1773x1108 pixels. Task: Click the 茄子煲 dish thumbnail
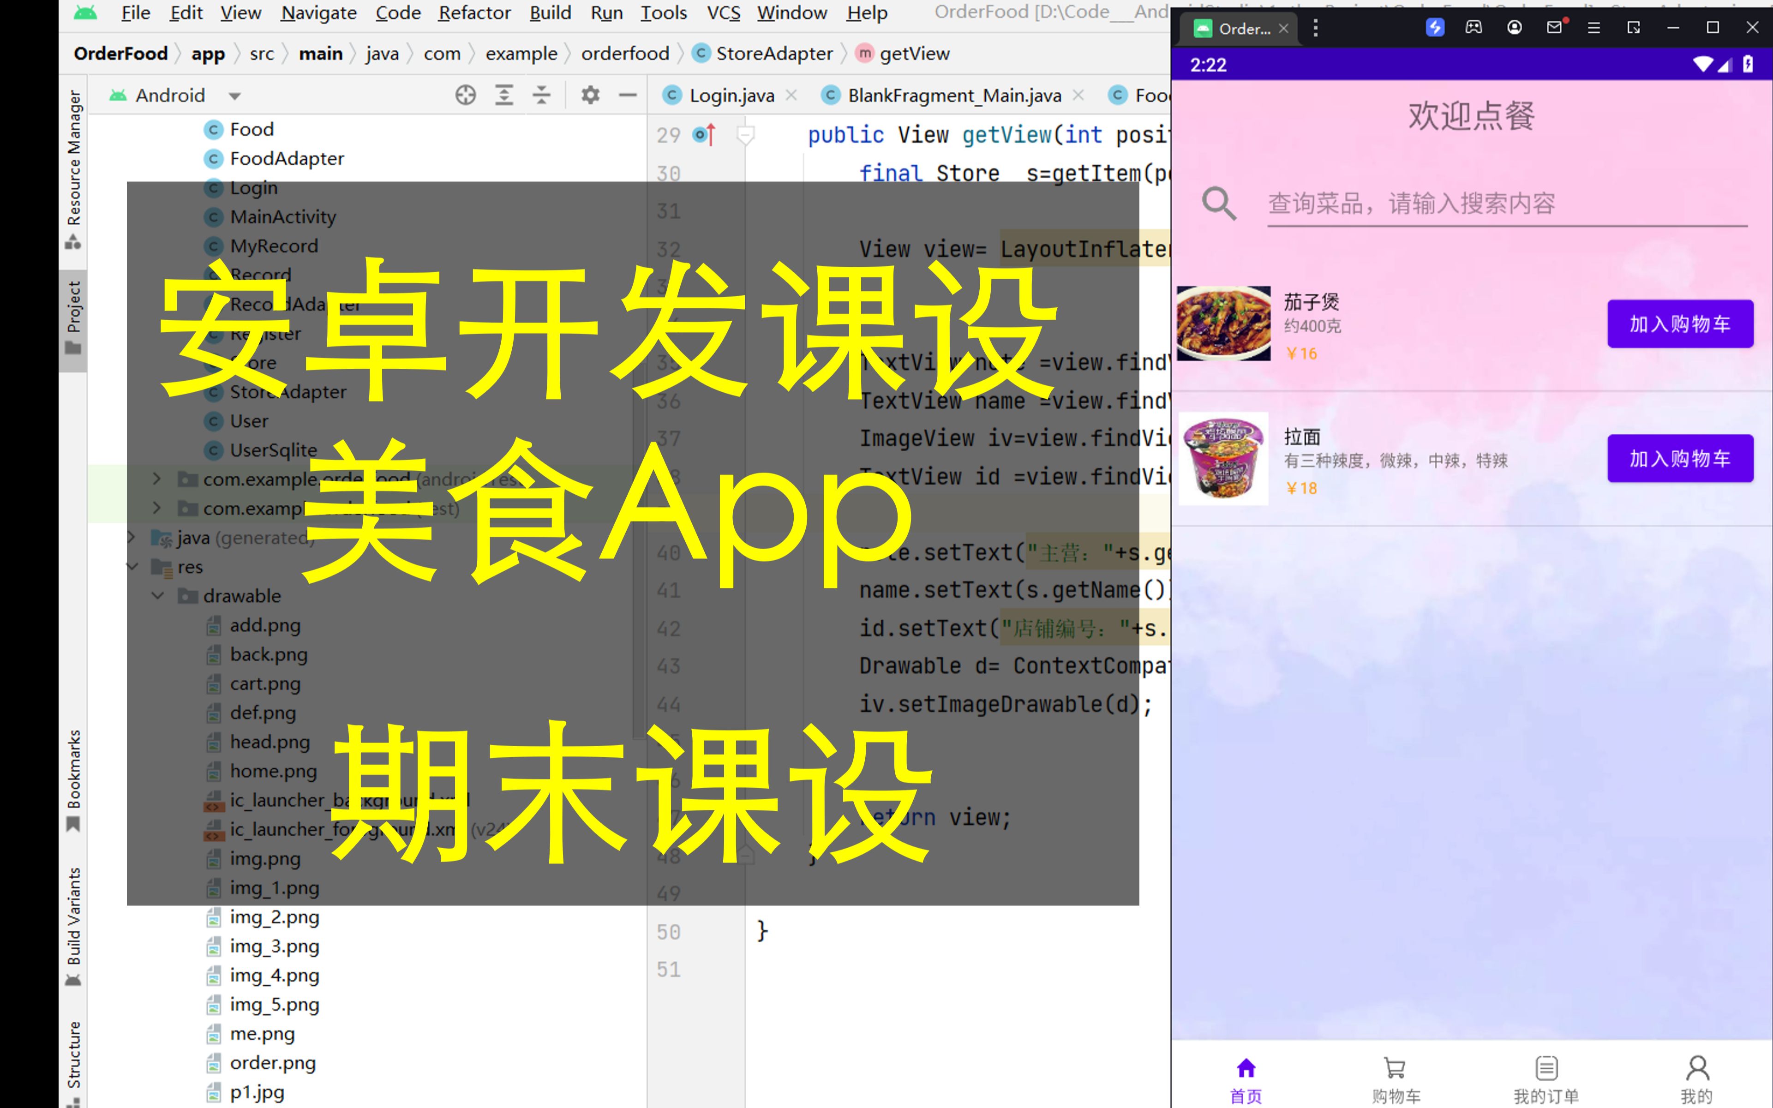pyautogui.click(x=1223, y=323)
